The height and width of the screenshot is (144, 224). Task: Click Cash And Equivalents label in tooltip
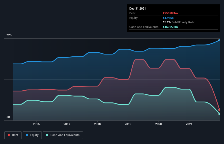click(144, 27)
